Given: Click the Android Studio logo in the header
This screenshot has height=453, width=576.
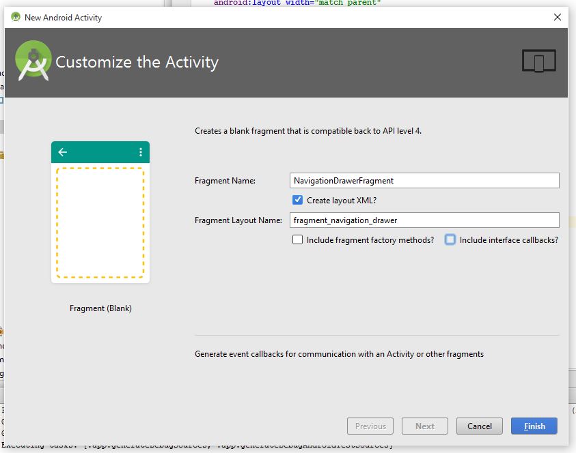Looking at the screenshot, I should coord(33,61).
